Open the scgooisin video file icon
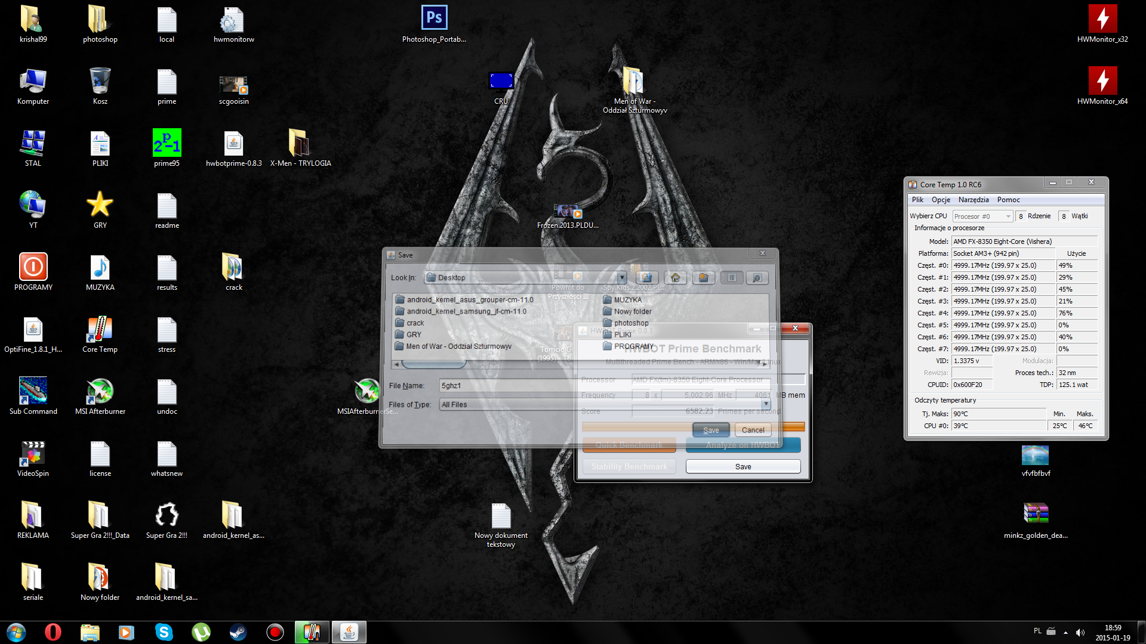 pos(233,91)
